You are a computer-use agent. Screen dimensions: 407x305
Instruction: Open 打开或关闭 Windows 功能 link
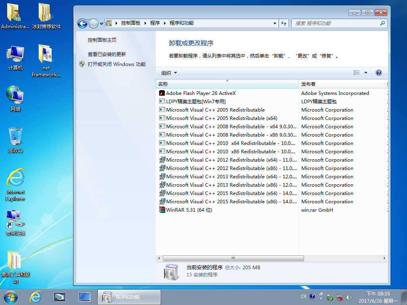pyautogui.click(x=116, y=64)
